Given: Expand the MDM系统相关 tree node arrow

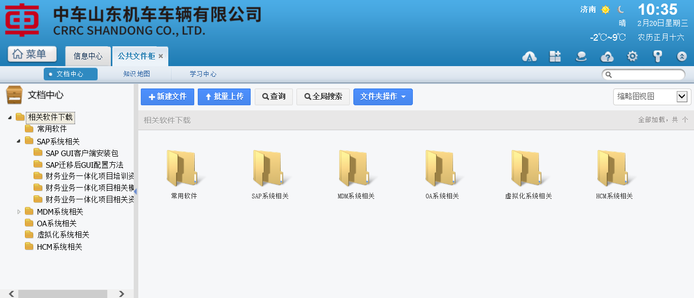Looking at the screenshot, I should pyautogui.click(x=19, y=212).
